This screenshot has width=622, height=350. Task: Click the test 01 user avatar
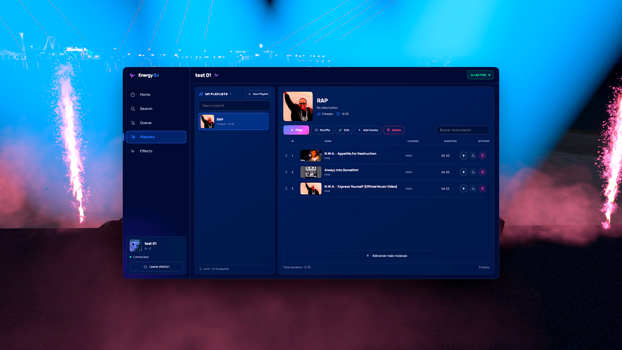[x=136, y=246]
